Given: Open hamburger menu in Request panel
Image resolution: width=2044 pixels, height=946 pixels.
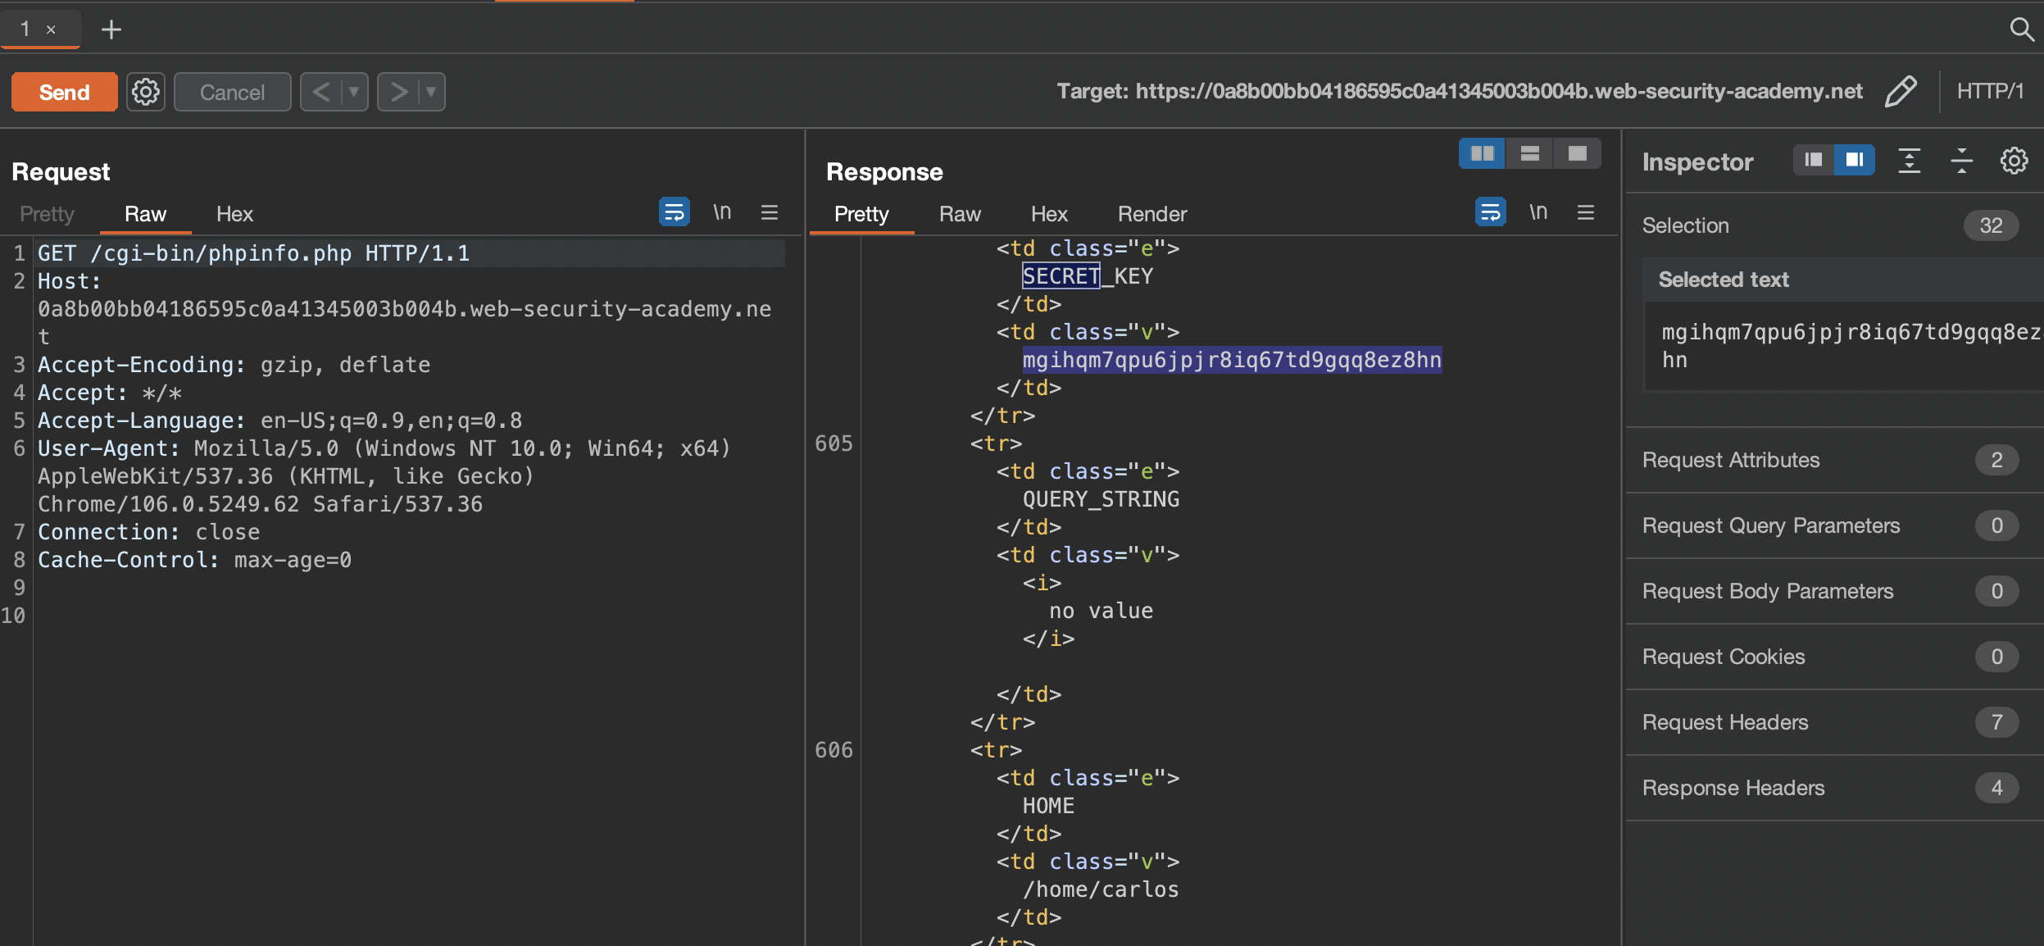Looking at the screenshot, I should coord(769,213).
